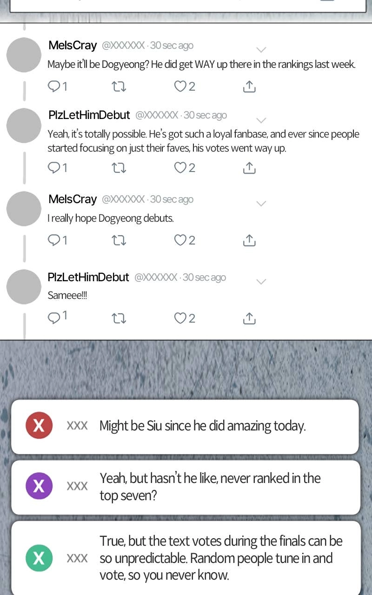Image resolution: width=372 pixels, height=595 pixels.
Task: Open the comment about unpredictable text votes
Action: (186, 558)
